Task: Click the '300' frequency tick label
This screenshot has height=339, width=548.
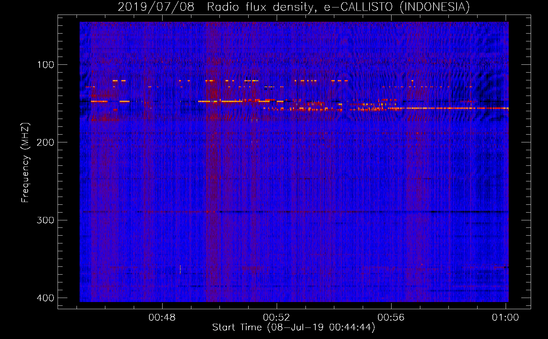Action: click(x=45, y=220)
